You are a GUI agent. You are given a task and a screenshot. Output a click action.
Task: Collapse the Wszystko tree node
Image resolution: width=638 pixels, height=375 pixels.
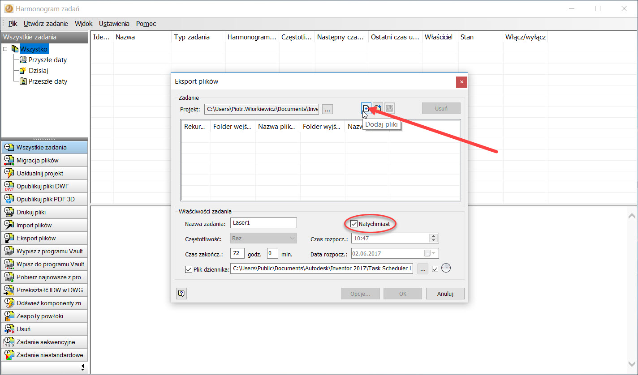coord(6,49)
